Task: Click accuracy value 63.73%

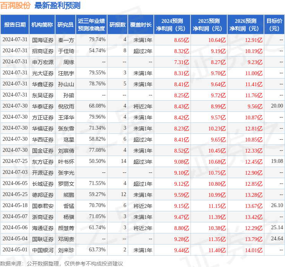Action: tap(97, 249)
